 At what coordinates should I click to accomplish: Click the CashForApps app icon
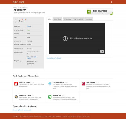pyautogui.click(x=16, y=84)
